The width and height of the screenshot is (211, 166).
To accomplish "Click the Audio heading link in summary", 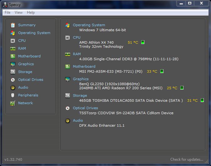I will pos(78,120).
